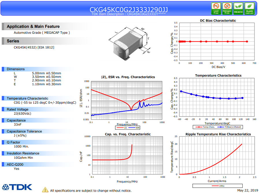
Task: Click the DC Bias/V axis label
Action: tap(218, 67)
